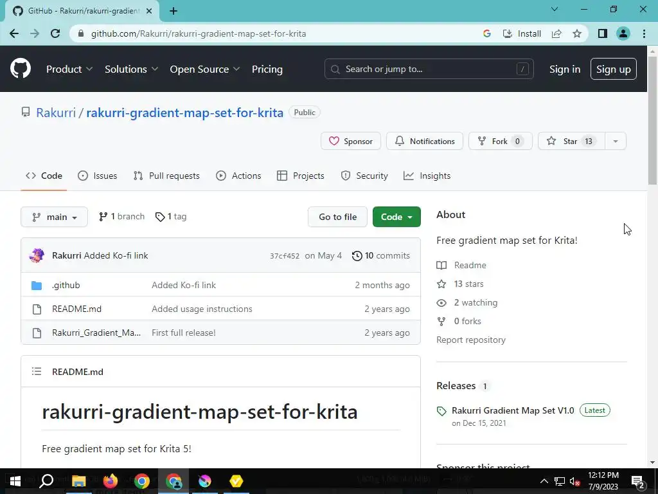This screenshot has width=658, height=494.
Task: Expand the Product menu
Action: pos(69,69)
